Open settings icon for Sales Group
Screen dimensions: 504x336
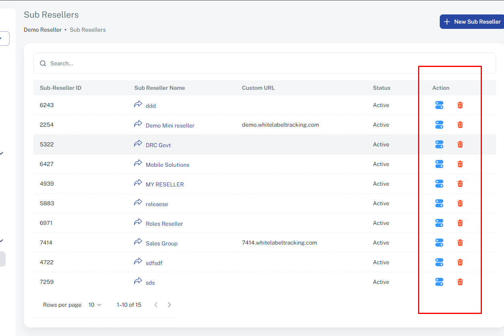[x=439, y=243]
